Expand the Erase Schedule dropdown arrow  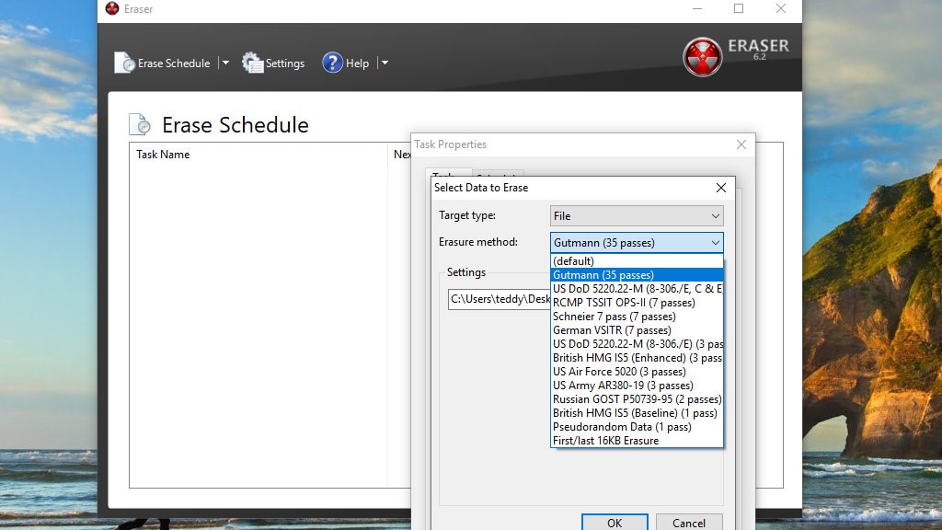click(225, 63)
